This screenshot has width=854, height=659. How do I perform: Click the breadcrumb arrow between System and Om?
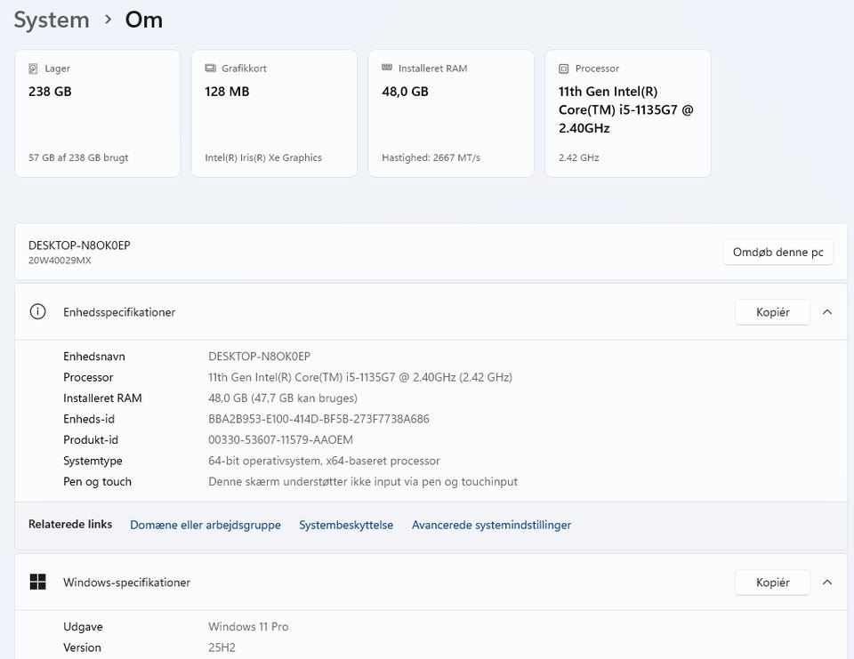tap(108, 20)
